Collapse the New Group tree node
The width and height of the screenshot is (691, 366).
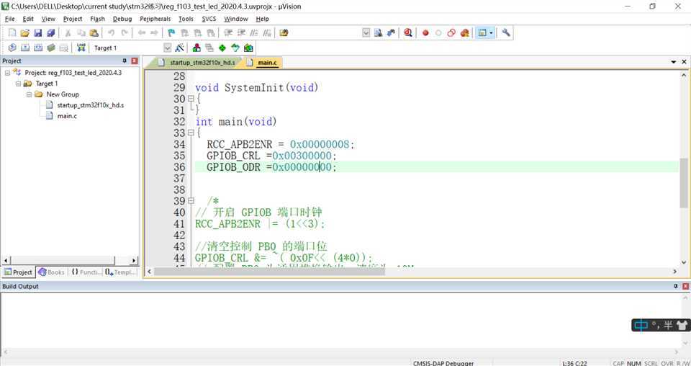point(29,94)
